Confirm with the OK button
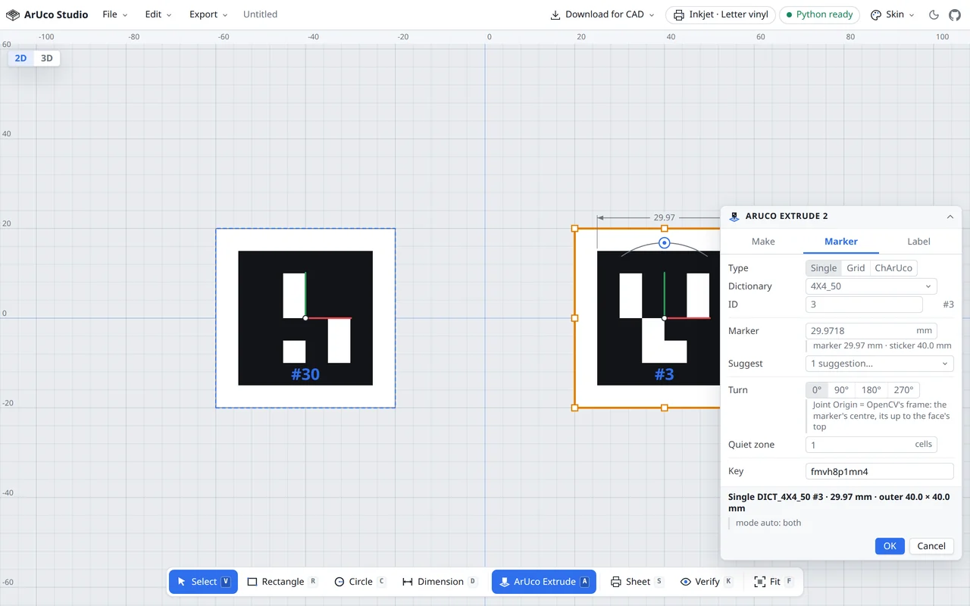Viewport: 970px width, 606px height. click(x=890, y=546)
